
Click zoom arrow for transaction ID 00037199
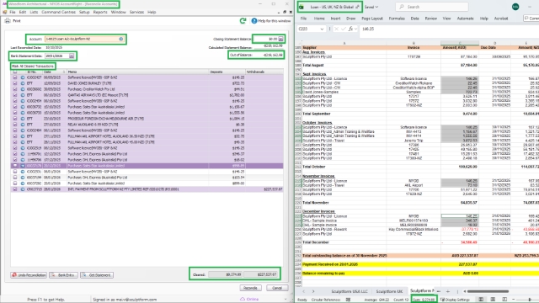(x=23, y=178)
